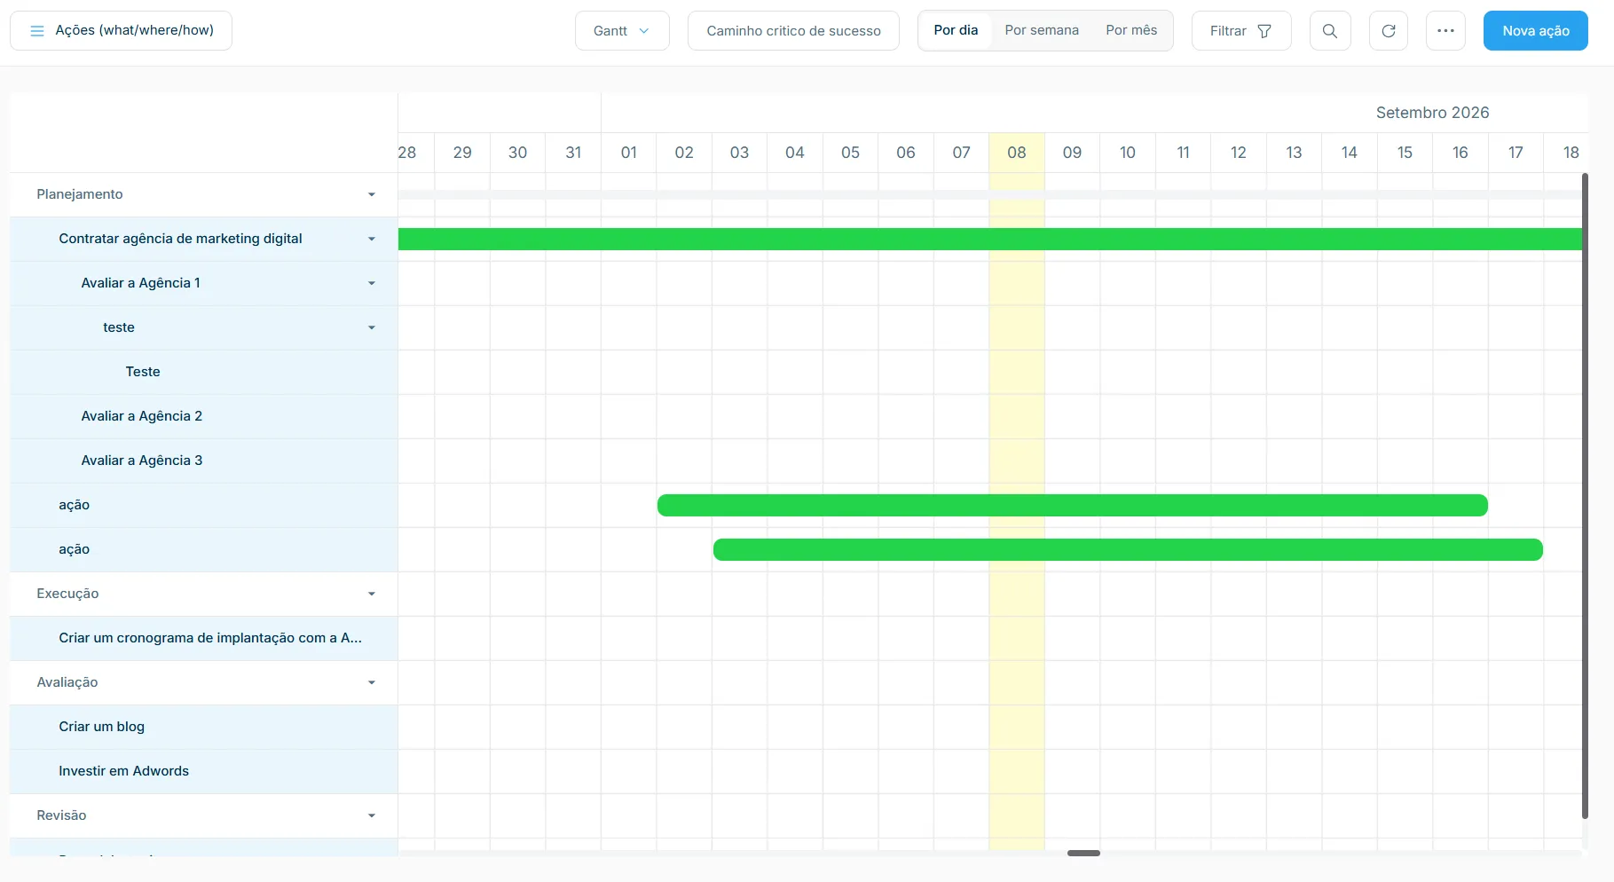Collapse the Execução group arrow
1614x882 pixels.
coord(372,594)
